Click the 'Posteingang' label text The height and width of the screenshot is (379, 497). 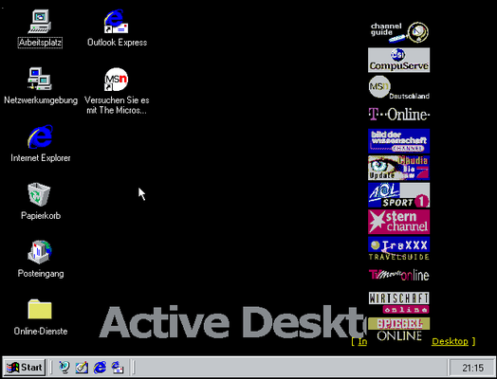click(x=41, y=273)
